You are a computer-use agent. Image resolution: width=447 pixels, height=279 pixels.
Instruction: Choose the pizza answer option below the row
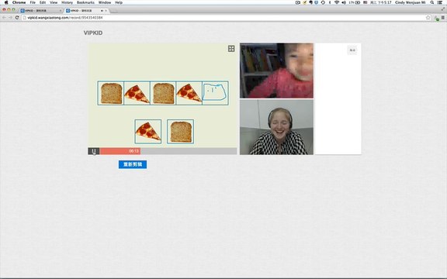coord(148,132)
